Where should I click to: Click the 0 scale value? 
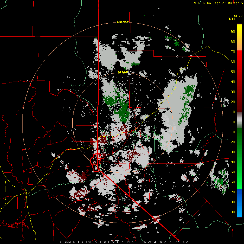pos(234,122)
